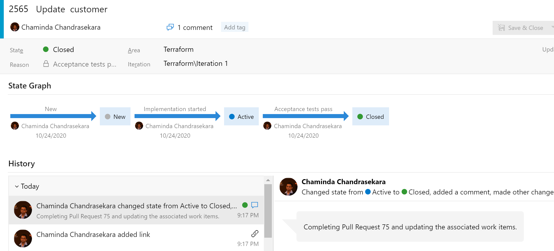Click the Add tag button
This screenshot has height=251, width=554.
(234, 27)
